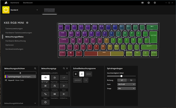Select the K65 keyboard device thumbnail

(x=50, y=10)
